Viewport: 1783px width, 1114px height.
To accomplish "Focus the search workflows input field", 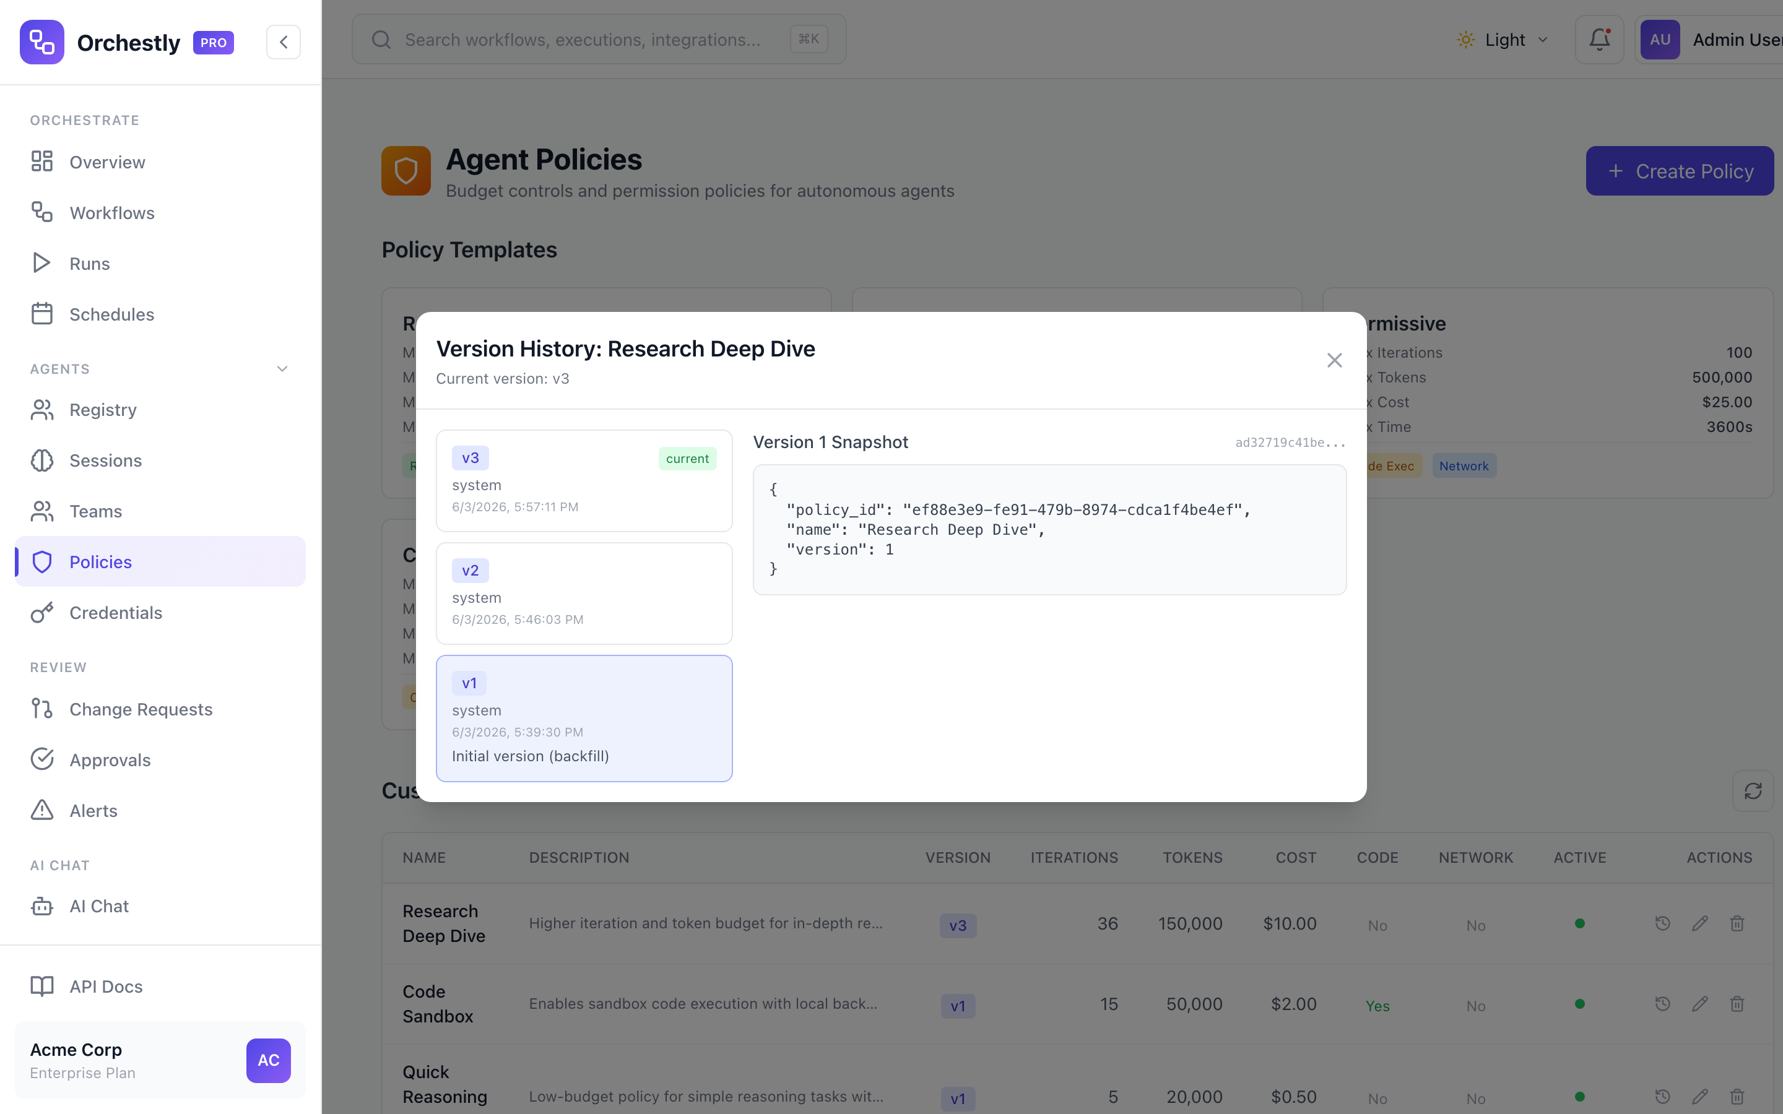I will click(598, 39).
